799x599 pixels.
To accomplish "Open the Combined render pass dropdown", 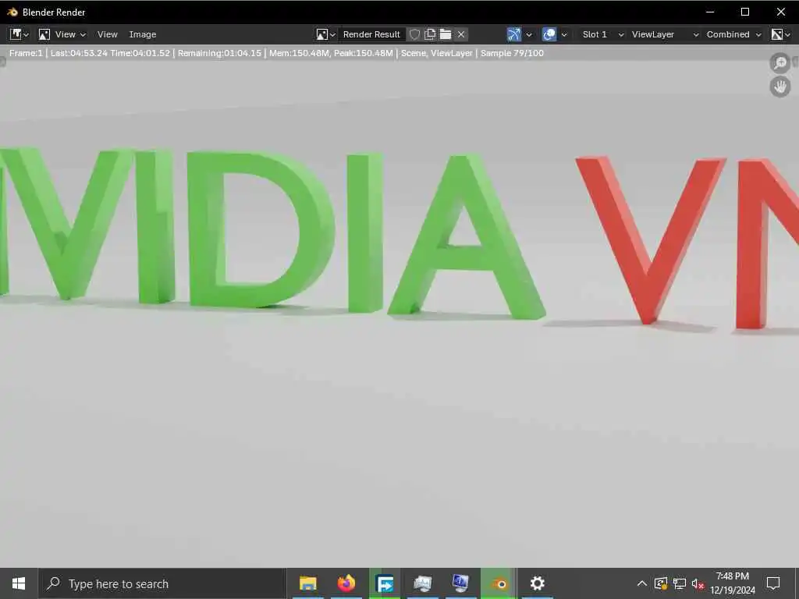I will 733,34.
